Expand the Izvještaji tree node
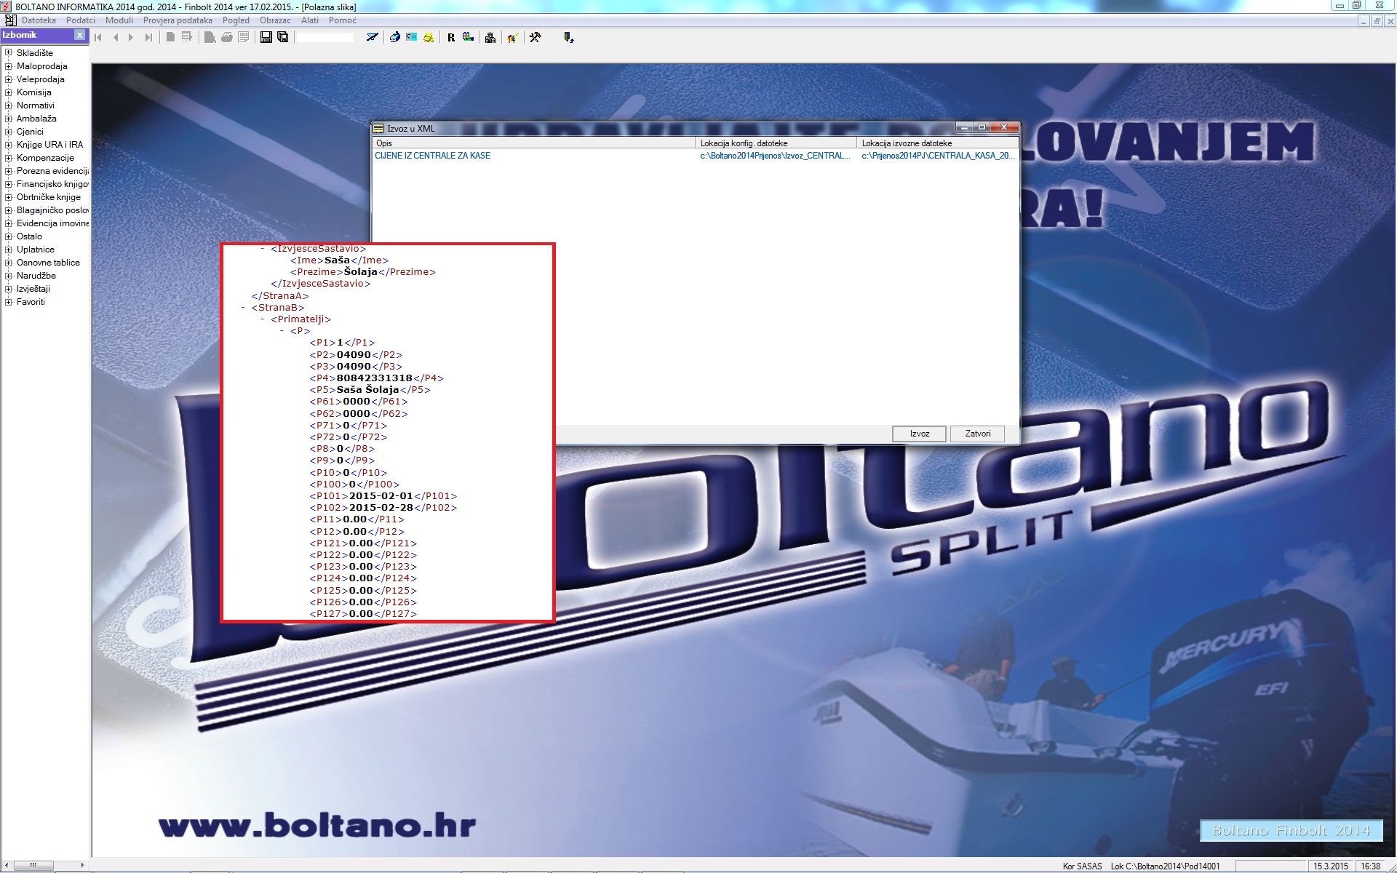The image size is (1397, 873). [x=9, y=288]
